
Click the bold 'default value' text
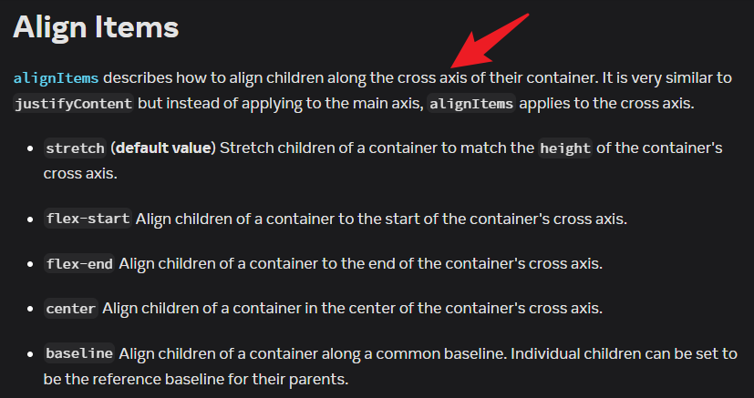coord(162,148)
